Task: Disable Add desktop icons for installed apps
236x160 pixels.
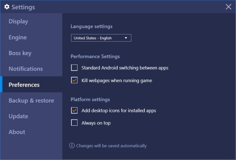Action: [74, 110]
